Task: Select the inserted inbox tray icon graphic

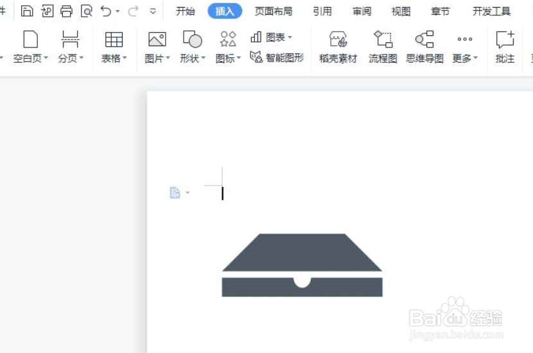Action: coord(302,265)
